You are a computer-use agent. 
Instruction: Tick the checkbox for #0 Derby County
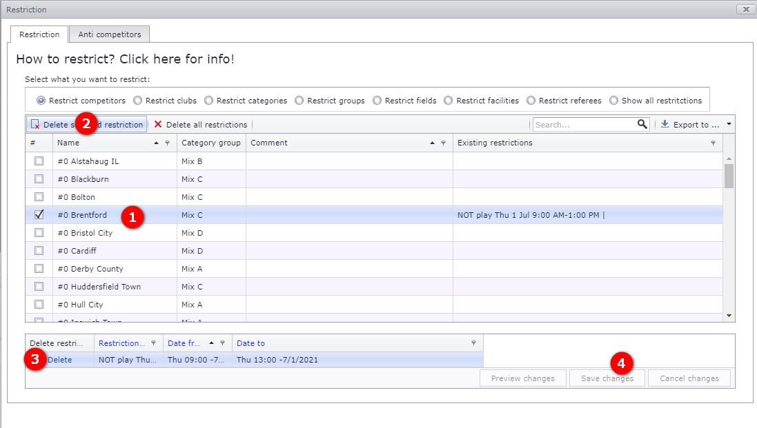point(39,269)
